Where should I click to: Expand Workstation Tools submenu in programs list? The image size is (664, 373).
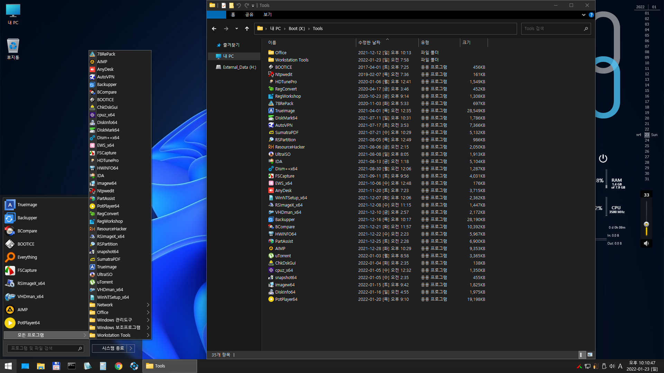click(120, 335)
